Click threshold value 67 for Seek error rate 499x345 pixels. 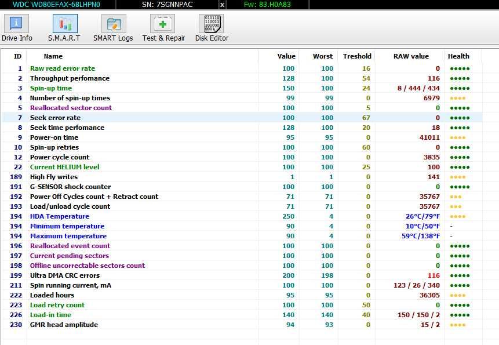tap(366, 118)
